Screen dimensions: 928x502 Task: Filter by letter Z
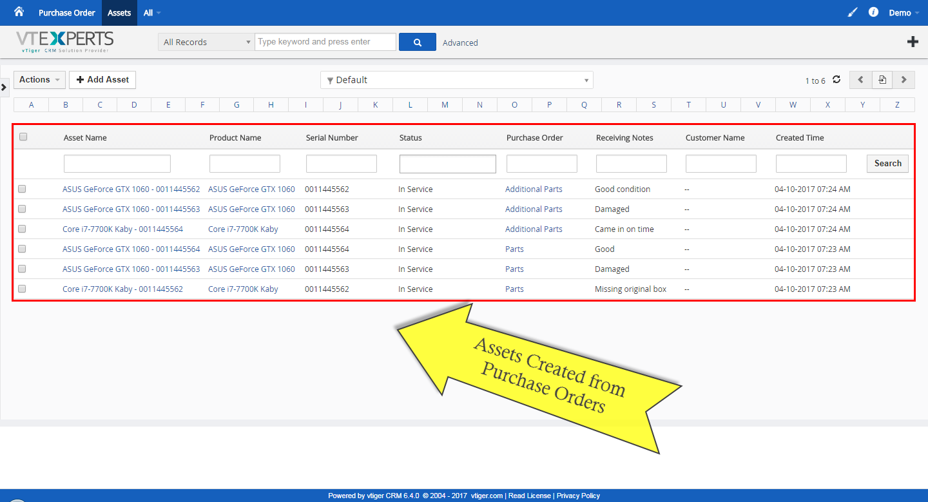tap(897, 104)
